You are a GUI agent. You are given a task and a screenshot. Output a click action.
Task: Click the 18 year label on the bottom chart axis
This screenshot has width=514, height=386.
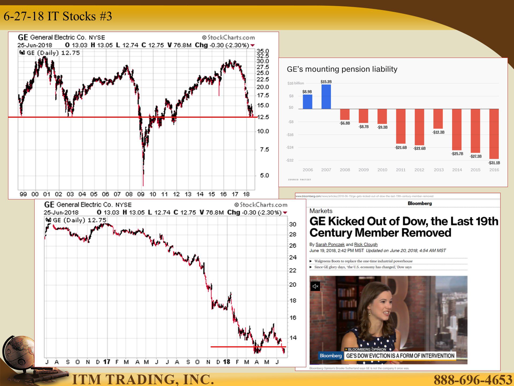click(226, 362)
